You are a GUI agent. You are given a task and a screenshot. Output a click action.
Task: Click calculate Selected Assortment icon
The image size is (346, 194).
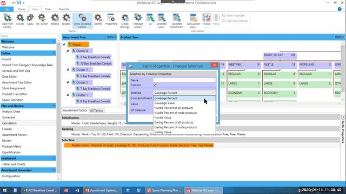(177, 21)
